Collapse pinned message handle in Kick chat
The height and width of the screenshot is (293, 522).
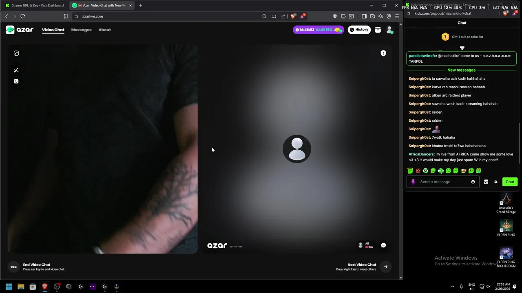tap(462, 48)
